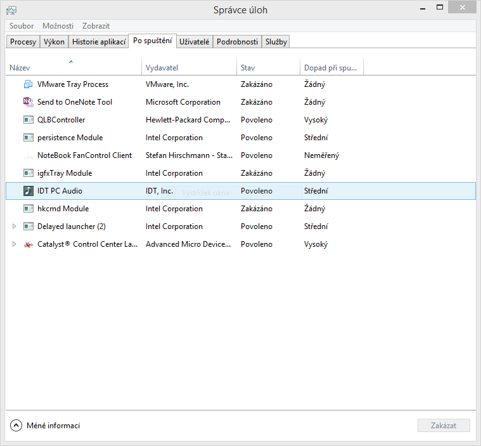481x446 pixels.
Task: Click Vysoký impact in QLBController row
Action: coord(316,120)
